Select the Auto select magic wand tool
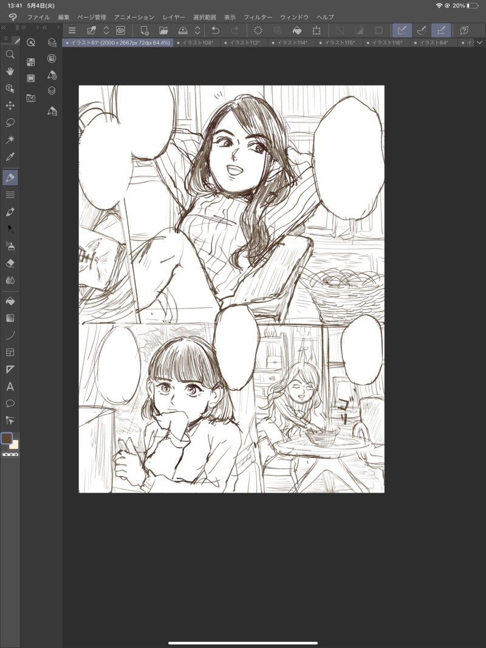Viewport: 486px width, 648px height. click(x=10, y=140)
